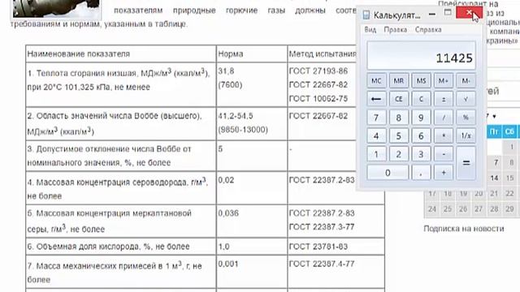Screen dimensions: 520x292
Task: Click the Calculator title bar app icon
Action: [366, 15]
